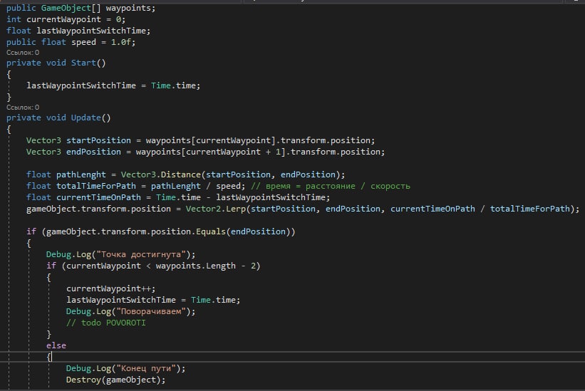Place cursor on 'int currentWaypoint = 0;' line

[66, 19]
